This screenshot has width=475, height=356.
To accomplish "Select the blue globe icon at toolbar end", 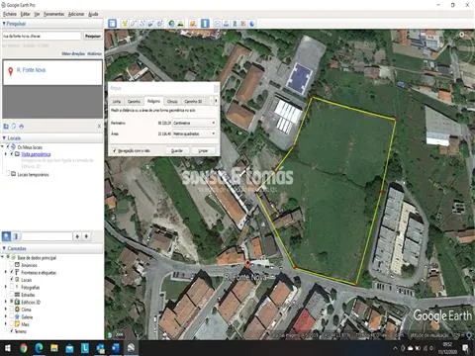I will (252, 24).
